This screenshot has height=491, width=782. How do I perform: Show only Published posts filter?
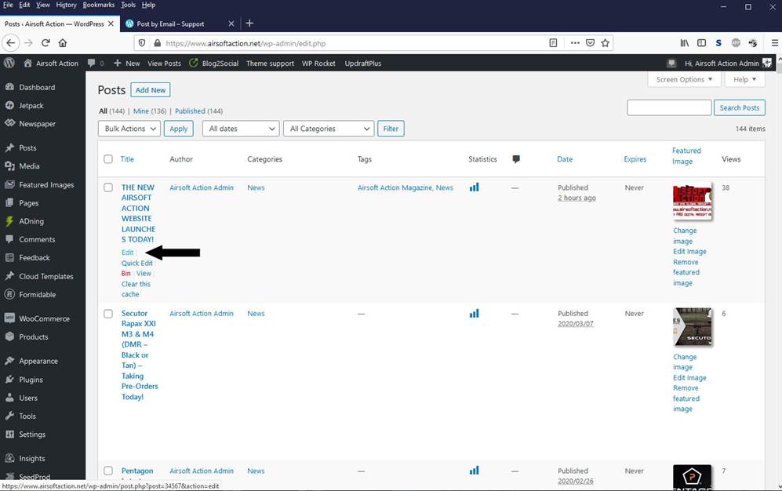[190, 111]
